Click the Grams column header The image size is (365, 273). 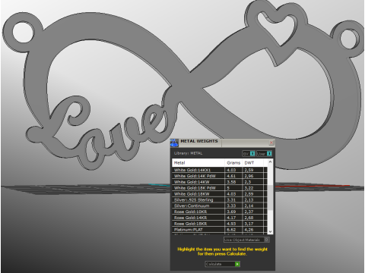click(x=233, y=163)
